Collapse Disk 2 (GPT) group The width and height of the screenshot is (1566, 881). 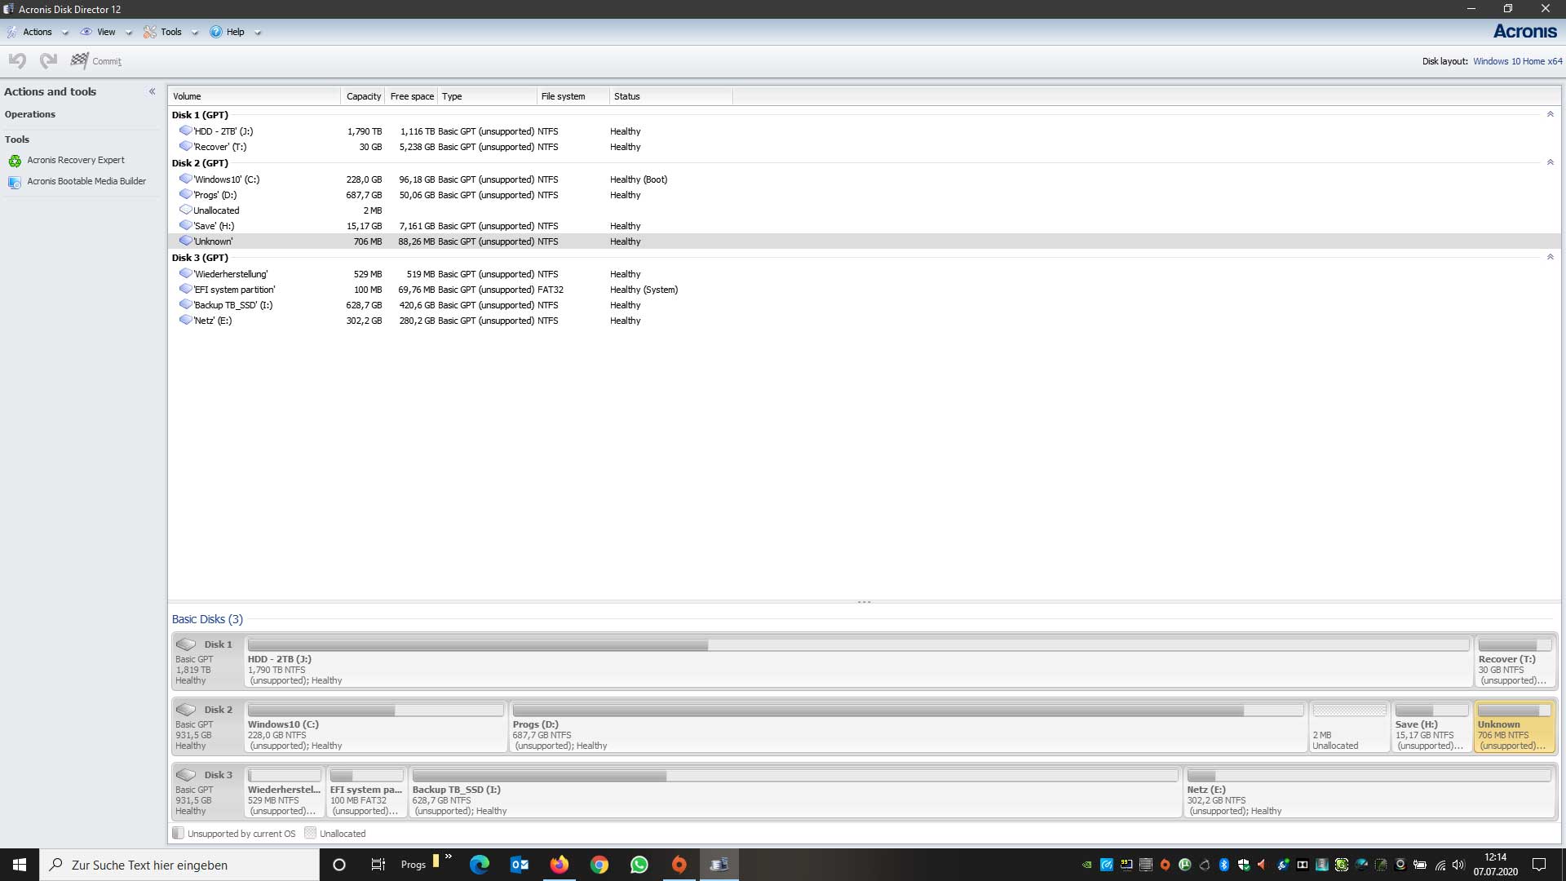[1551, 162]
